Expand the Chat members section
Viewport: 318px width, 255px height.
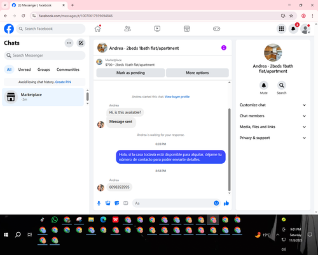(x=273, y=116)
